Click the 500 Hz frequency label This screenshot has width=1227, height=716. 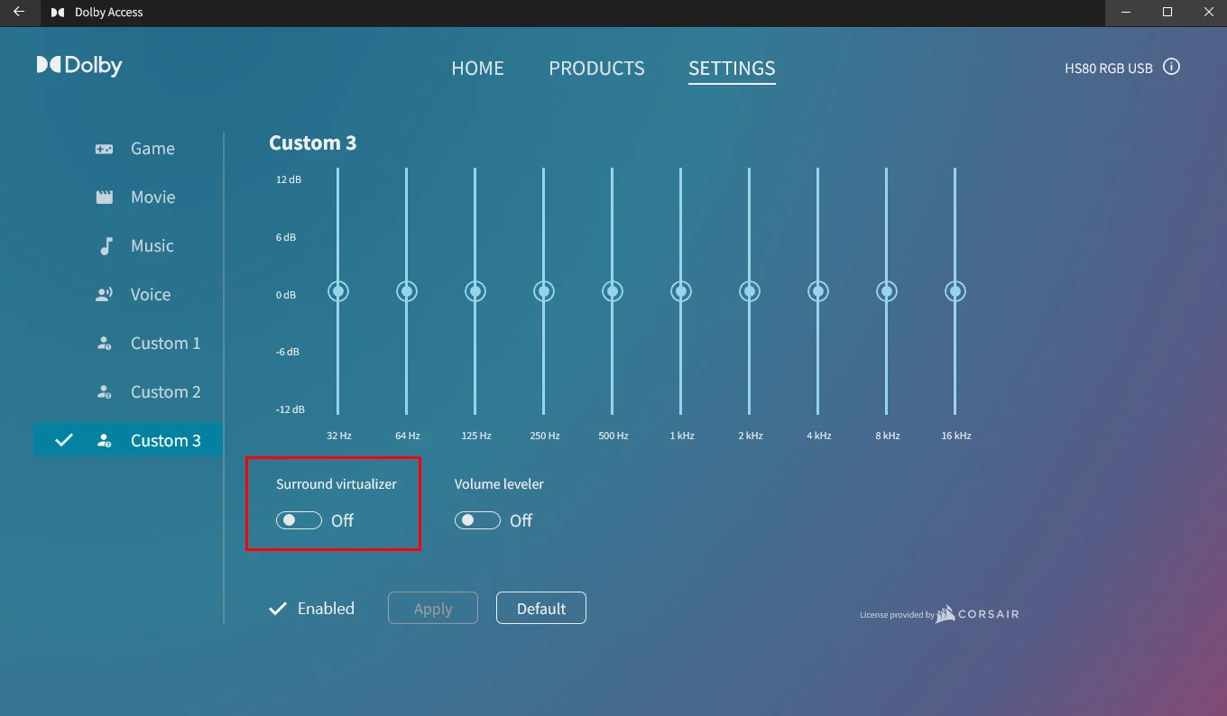coord(613,436)
